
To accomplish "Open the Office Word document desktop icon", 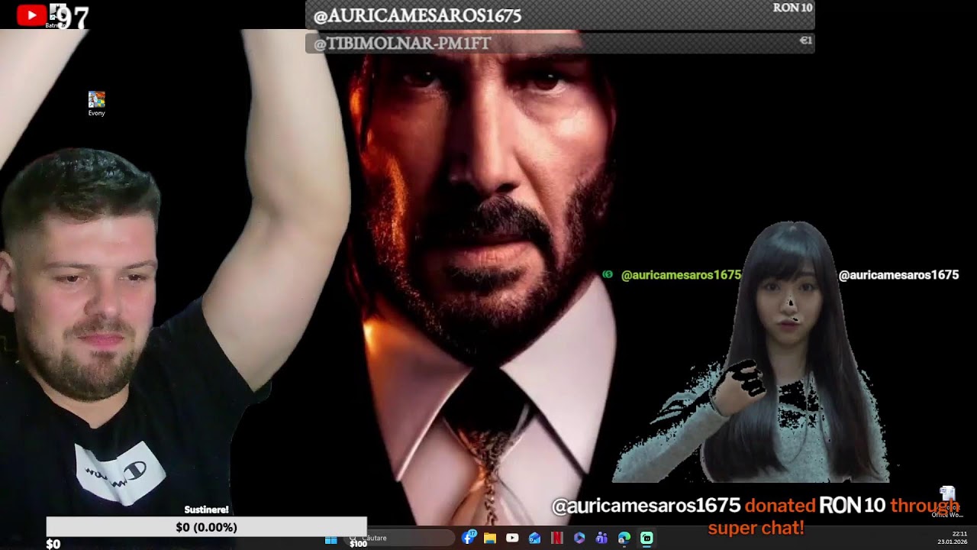I will coord(947,502).
